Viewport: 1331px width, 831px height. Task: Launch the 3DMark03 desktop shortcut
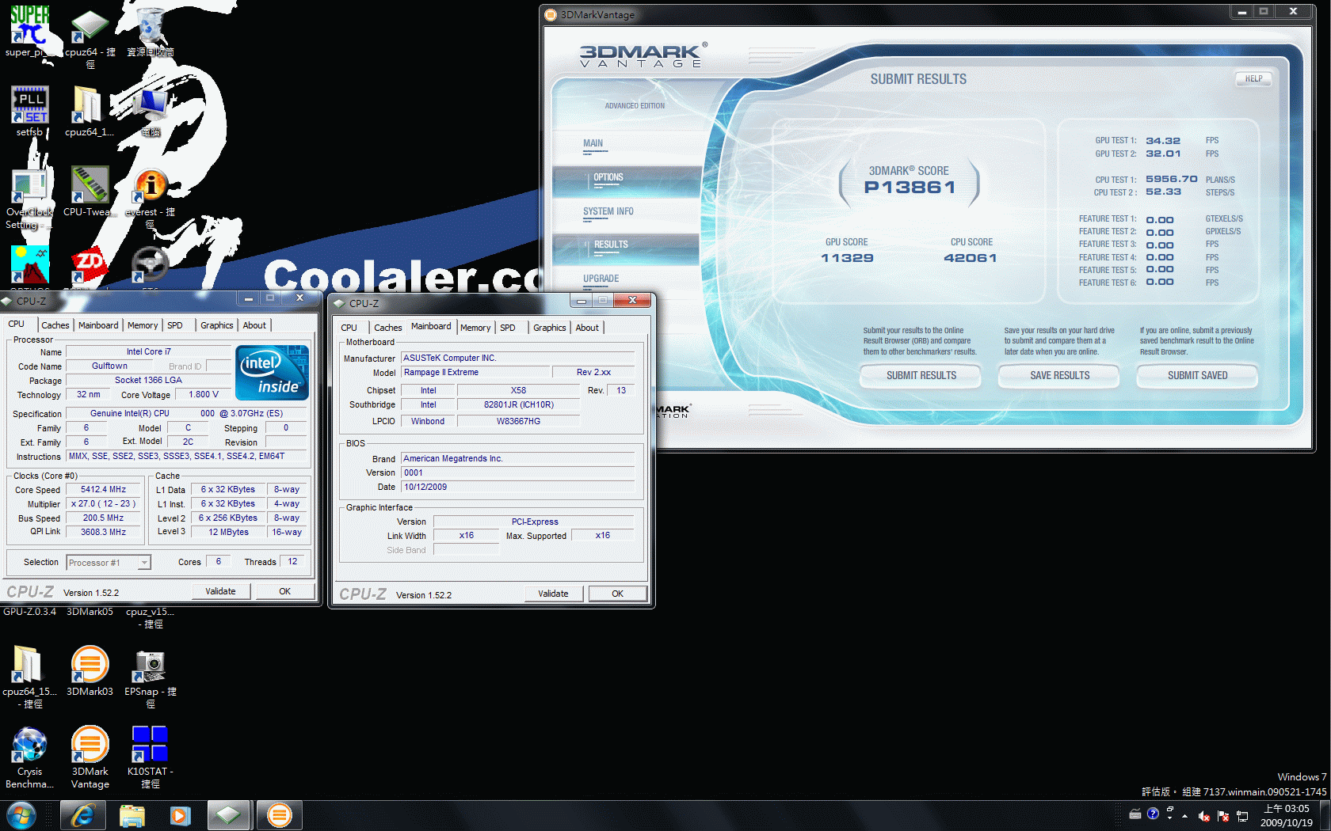point(90,670)
